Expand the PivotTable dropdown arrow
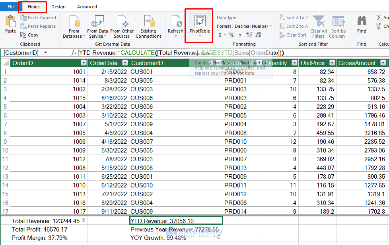Viewport: 389px width, 245px height. (x=200, y=36)
